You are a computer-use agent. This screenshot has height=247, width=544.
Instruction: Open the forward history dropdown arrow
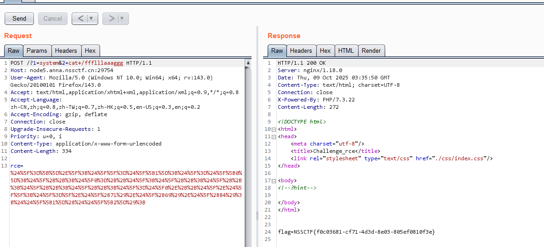pos(123,19)
